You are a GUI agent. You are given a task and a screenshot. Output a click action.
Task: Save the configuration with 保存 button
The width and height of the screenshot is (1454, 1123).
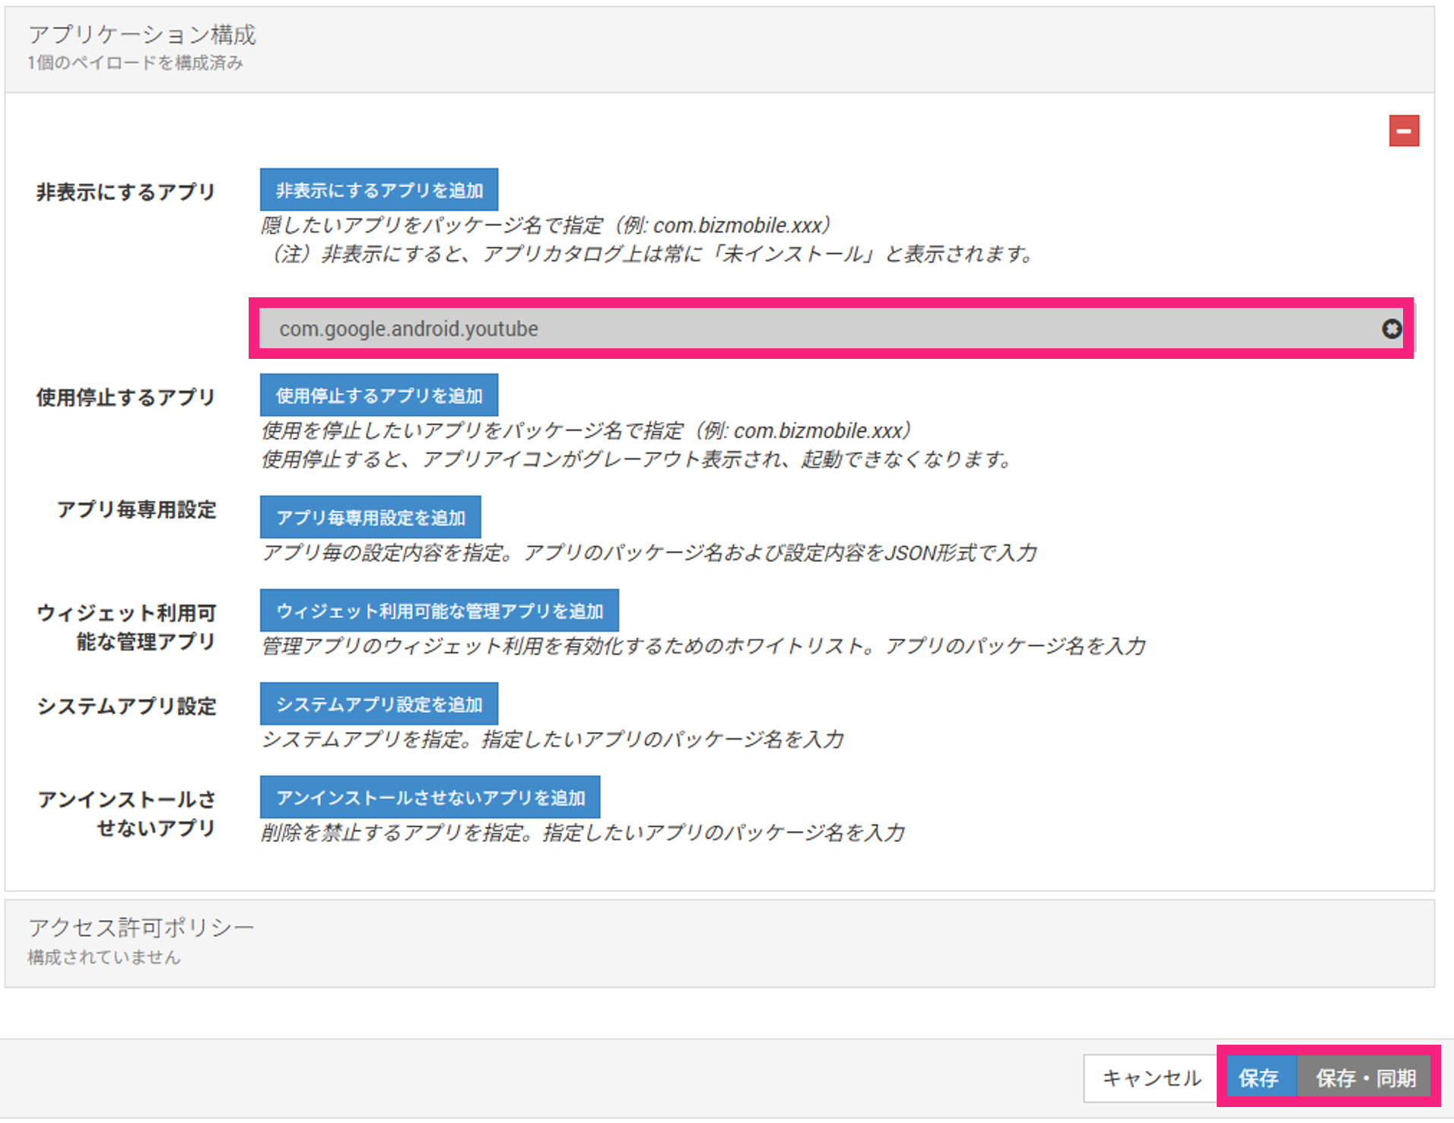(1258, 1078)
